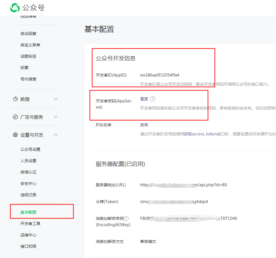
Task: Click the 服务器配置(已启用) heading
Action: coord(120,164)
